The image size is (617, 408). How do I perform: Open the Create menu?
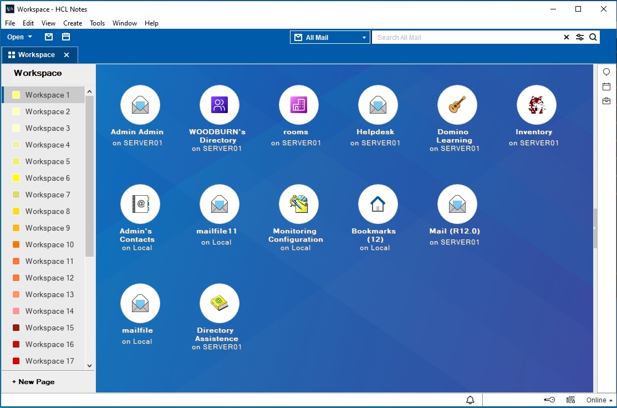pos(73,23)
